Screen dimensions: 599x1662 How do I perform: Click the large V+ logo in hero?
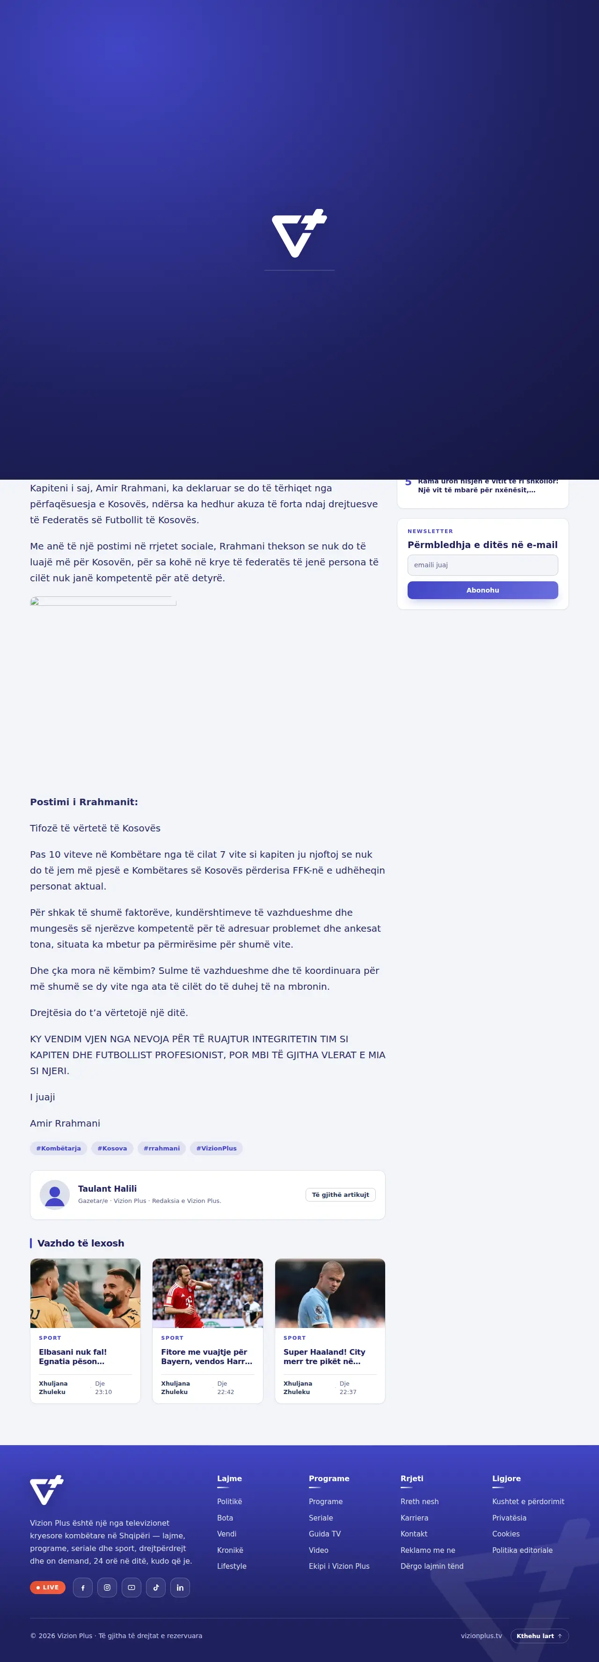[299, 233]
